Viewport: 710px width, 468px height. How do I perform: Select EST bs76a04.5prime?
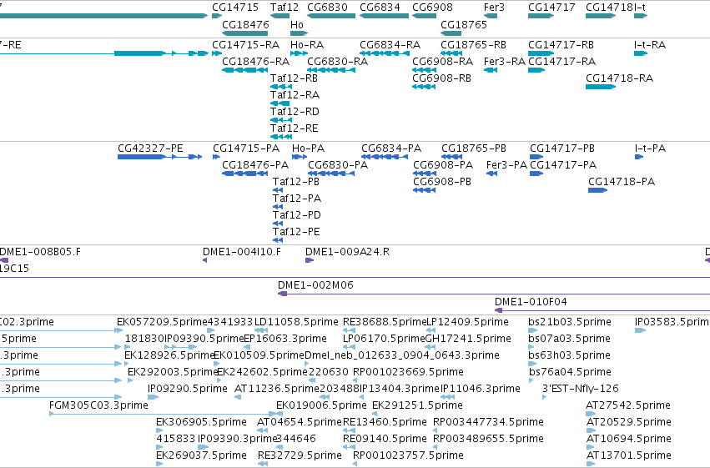click(x=570, y=371)
